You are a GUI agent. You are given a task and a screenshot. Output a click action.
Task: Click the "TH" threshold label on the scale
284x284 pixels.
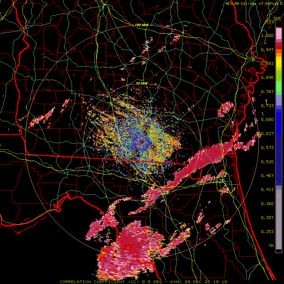[271, 246]
